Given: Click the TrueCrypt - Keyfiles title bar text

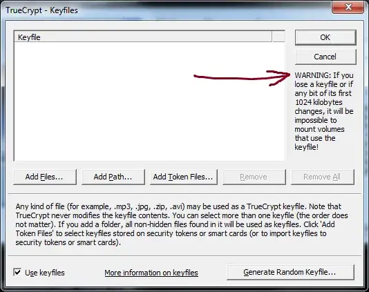Looking at the screenshot, I should click(41, 10).
